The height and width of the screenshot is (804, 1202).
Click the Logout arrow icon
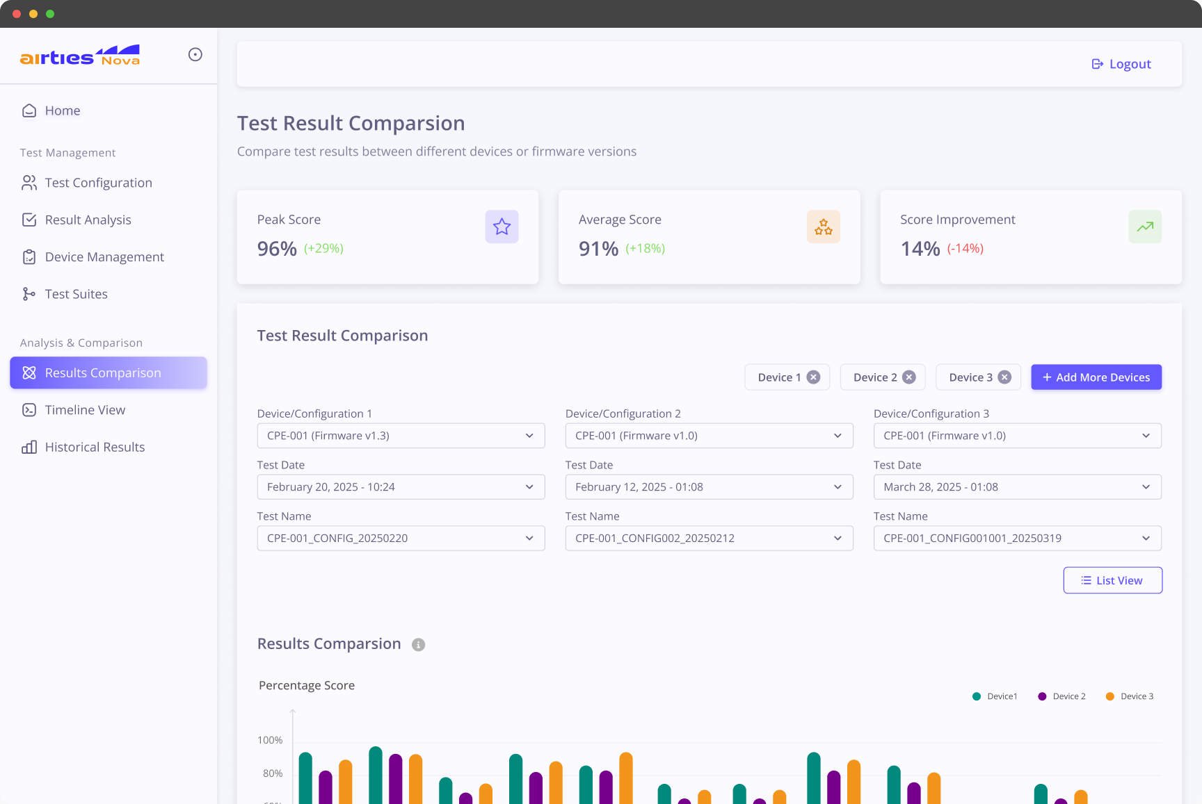(x=1098, y=64)
